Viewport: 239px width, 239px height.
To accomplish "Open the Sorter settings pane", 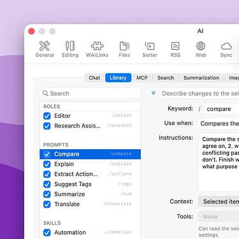I will (150, 49).
